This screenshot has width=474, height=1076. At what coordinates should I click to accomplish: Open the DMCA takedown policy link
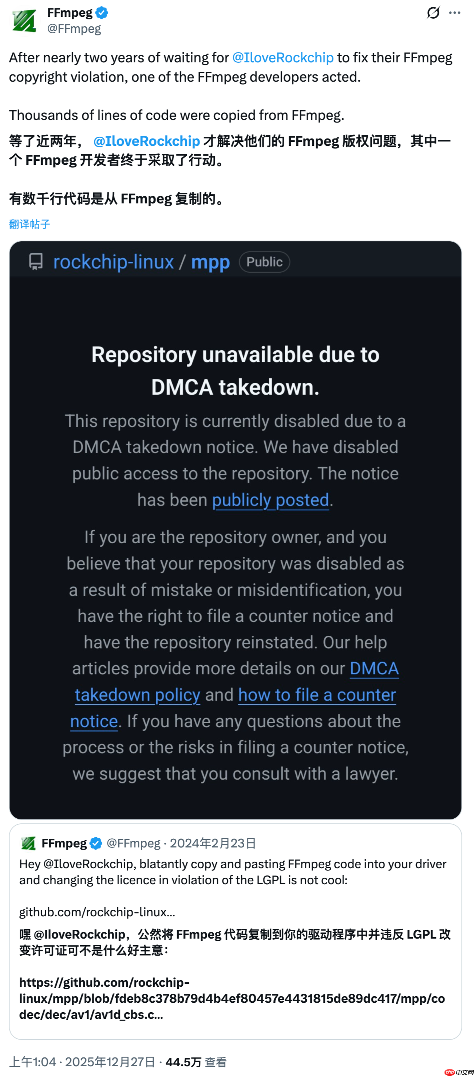(x=137, y=695)
